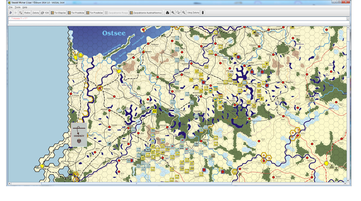Open the zoom level select magnifier

(x=178, y=13)
